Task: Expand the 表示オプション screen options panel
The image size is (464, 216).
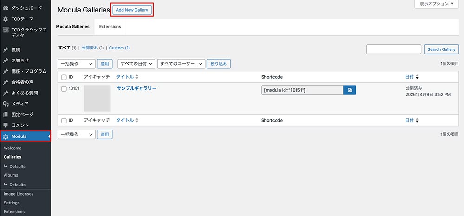Action: coord(437,4)
